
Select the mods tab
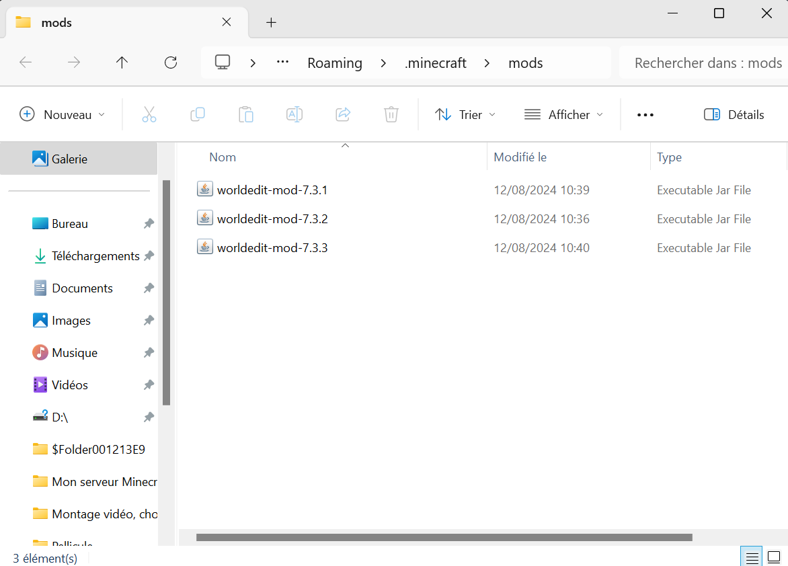(127, 22)
